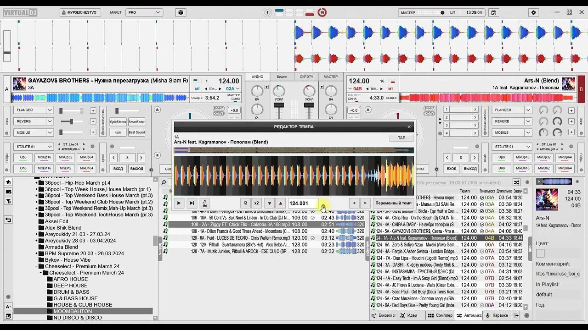Click the Переменный темп button
This screenshot has height=330, width=588.
pyautogui.click(x=393, y=203)
